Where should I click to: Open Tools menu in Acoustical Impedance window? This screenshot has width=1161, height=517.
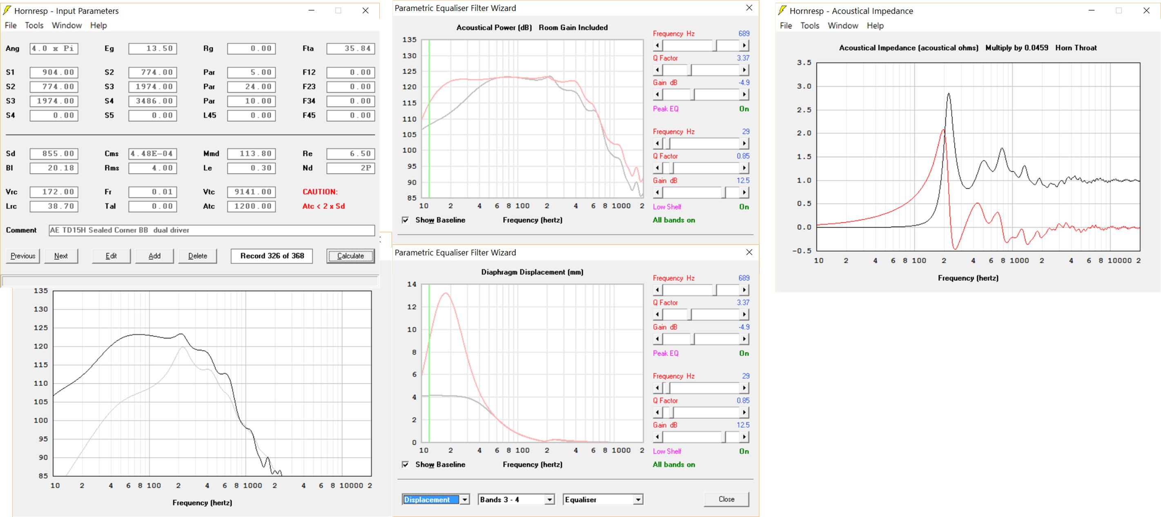810,26
